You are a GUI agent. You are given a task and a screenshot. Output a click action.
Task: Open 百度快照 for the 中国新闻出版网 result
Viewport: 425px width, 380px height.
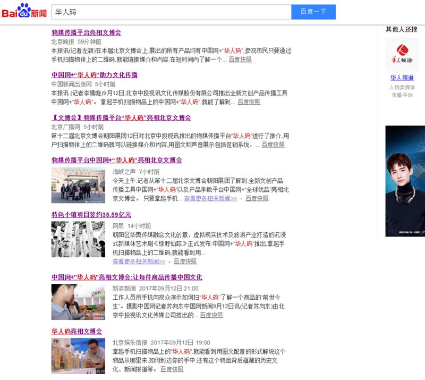coord(249,102)
